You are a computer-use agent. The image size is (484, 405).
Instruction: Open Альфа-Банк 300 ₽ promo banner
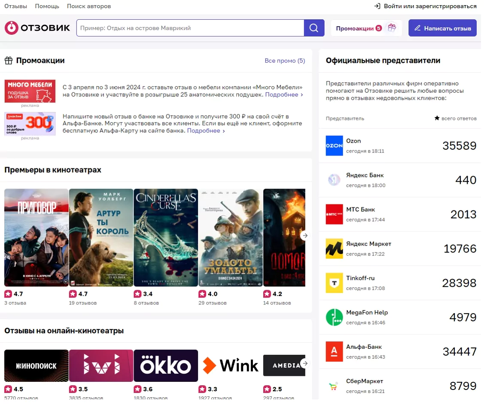pyautogui.click(x=30, y=125)
